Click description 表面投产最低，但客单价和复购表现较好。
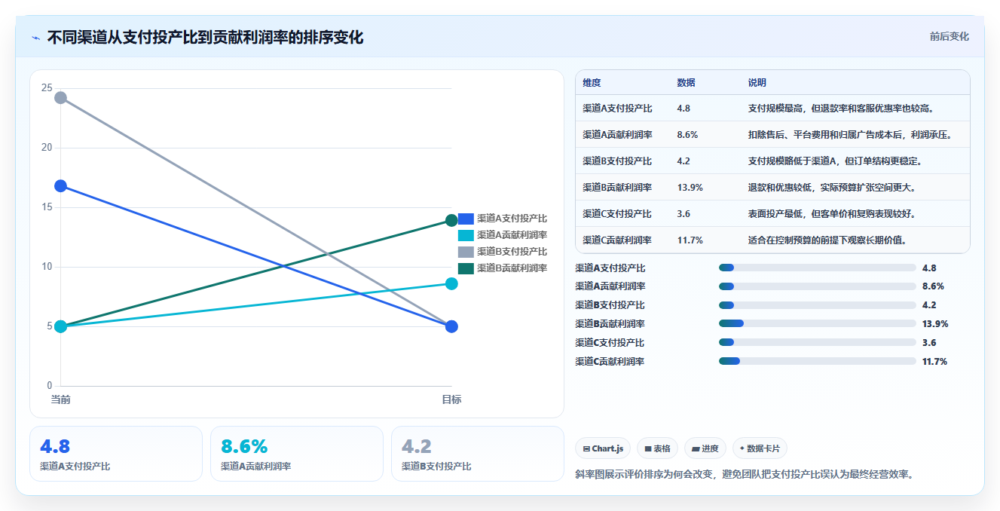This screenshot has height=511, width=1000. click(832, 214)
